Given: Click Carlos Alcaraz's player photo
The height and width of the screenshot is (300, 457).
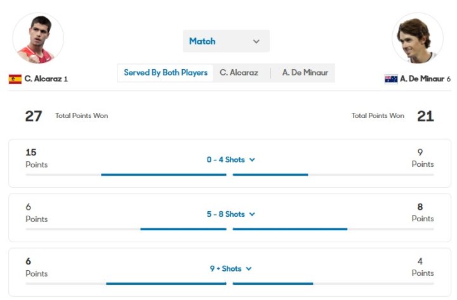Looking at the screenshot, I should [x=38, y=38].
